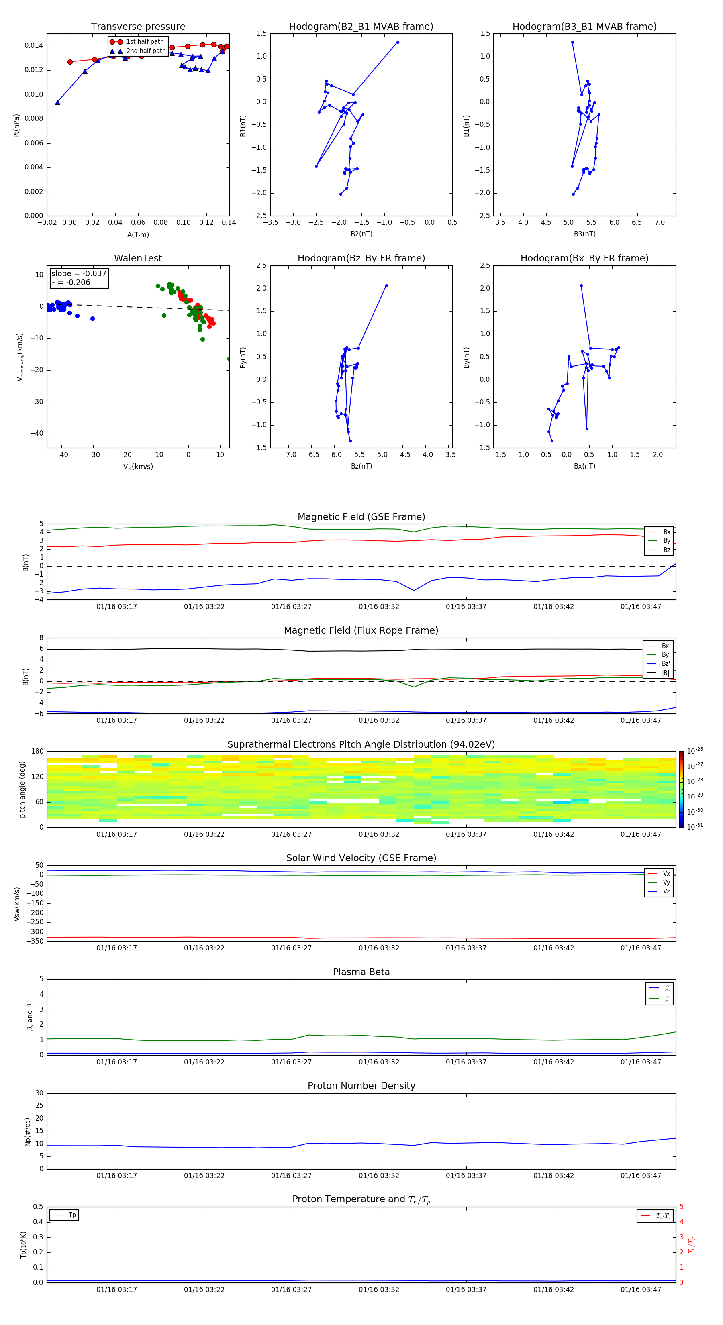Viewport: 723px width, 1325px height.
Task: Click the 'Bx(nT)' x-axis label
Action: (x=584, y=466)
